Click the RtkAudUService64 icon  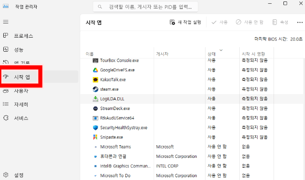95,118
